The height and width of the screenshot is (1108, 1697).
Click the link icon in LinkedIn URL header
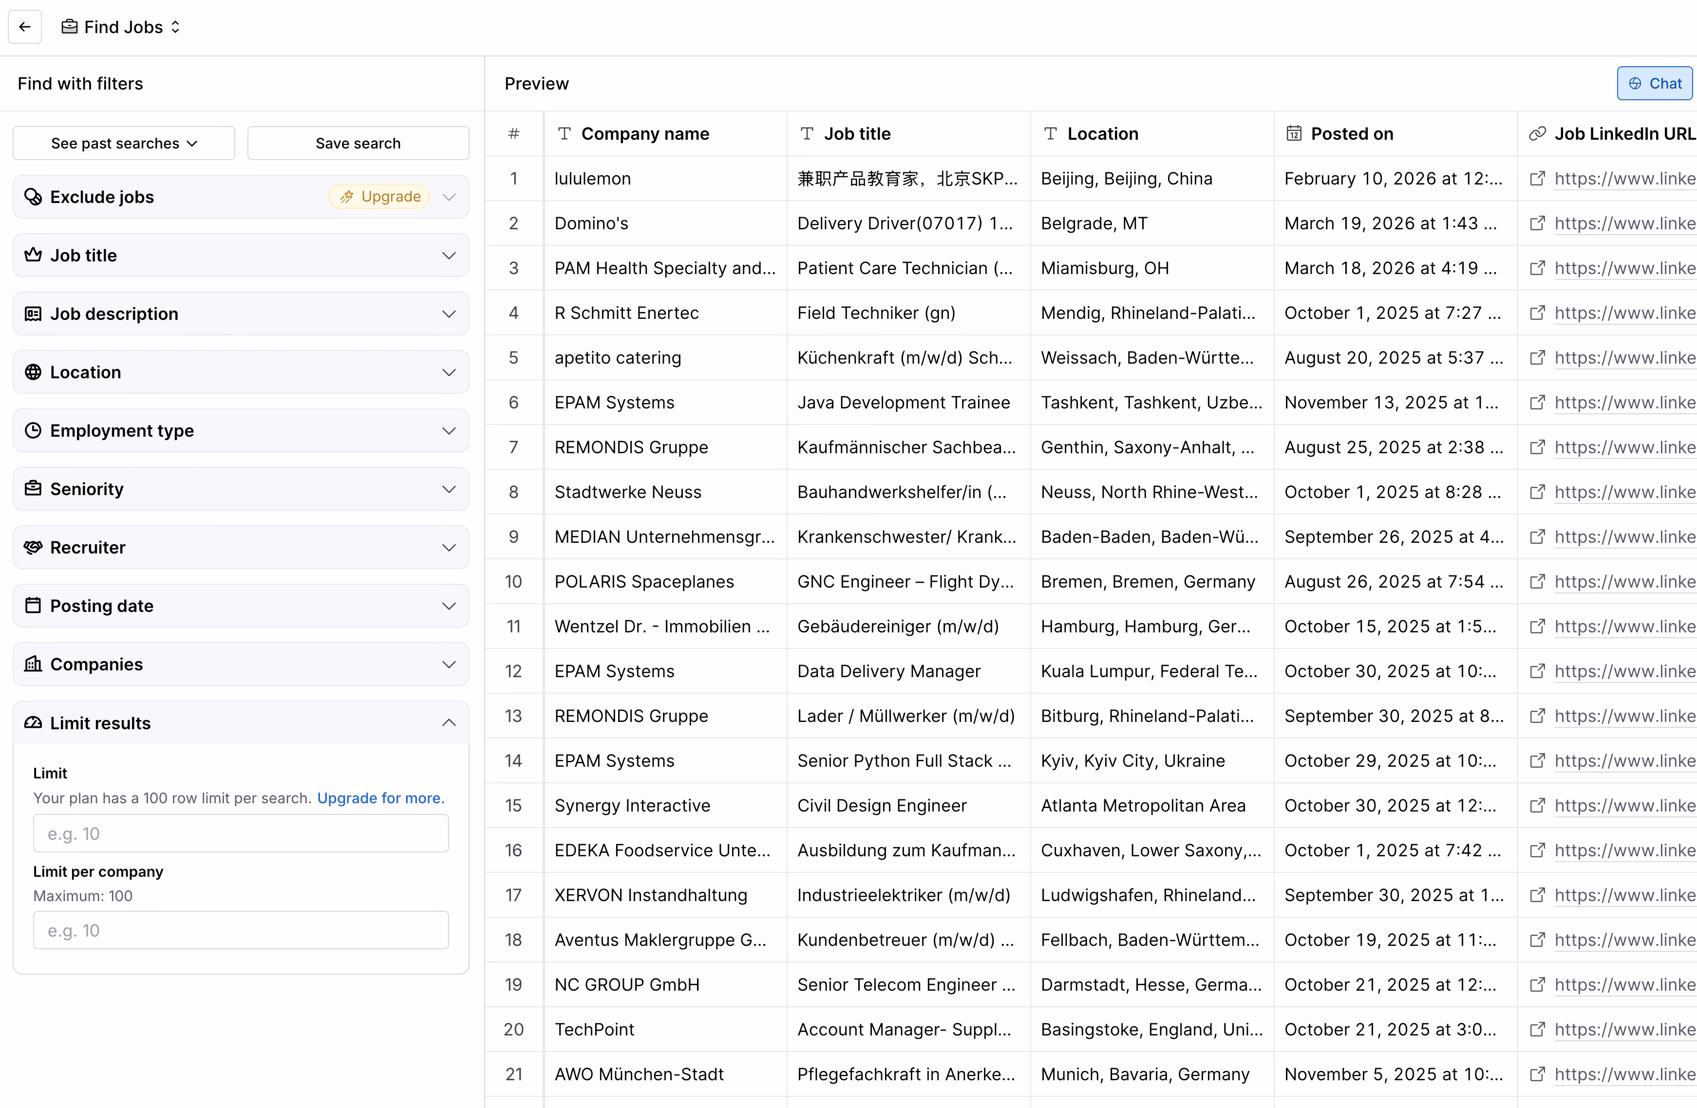pyautogui.click(x=1537, y=134)
